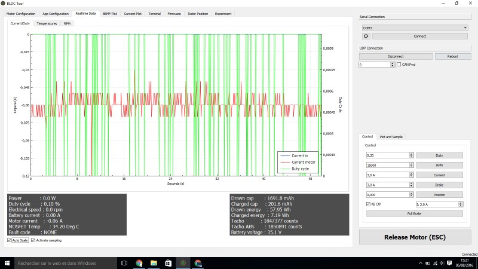Click the serial port refresh icon

pos(365,36)
